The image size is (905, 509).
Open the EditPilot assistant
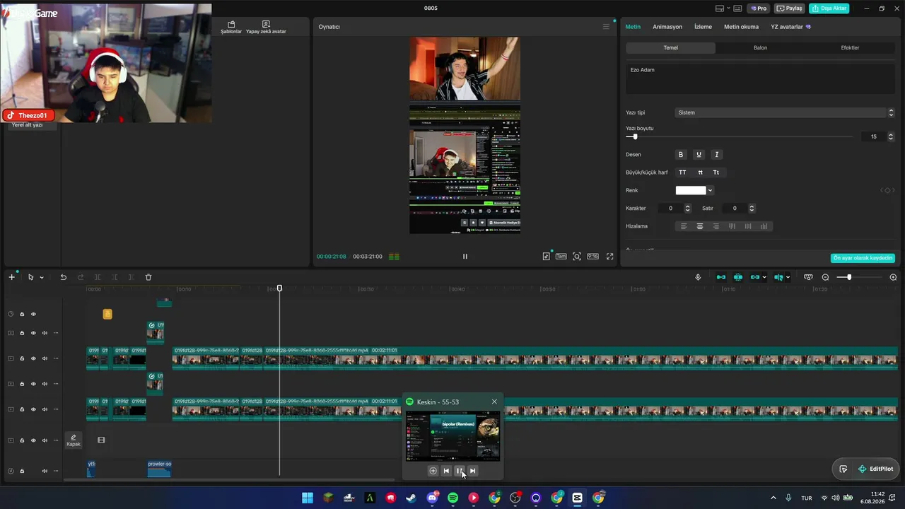click(875, 469)
